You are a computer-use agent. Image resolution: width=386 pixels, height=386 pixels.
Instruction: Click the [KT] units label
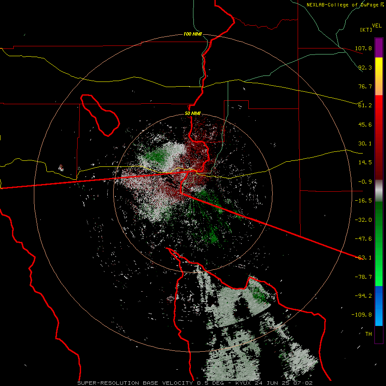coord(366,30)
